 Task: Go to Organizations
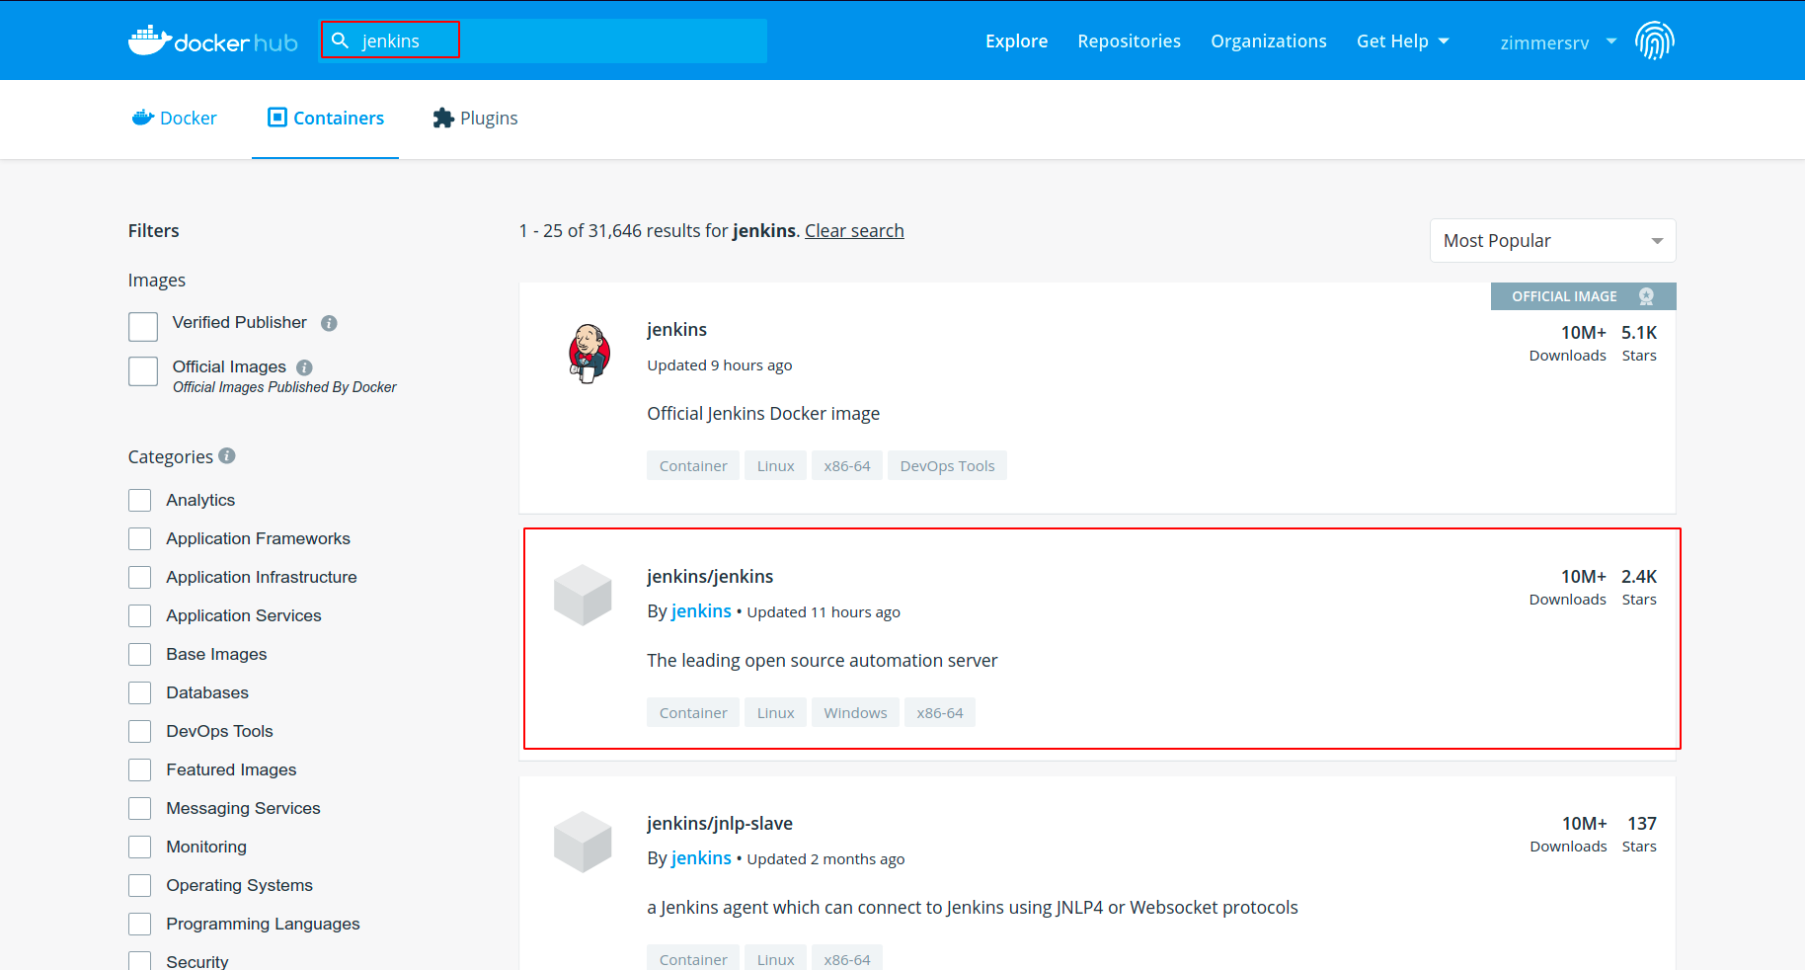click(1269, 41)
